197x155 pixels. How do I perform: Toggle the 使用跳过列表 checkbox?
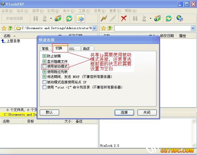(x=44, y=72)
